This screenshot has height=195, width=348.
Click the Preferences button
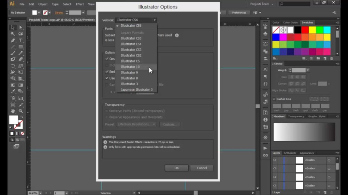(239, 12)
